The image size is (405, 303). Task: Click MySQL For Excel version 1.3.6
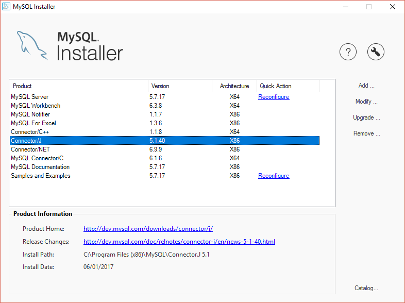tap(156, 123)
